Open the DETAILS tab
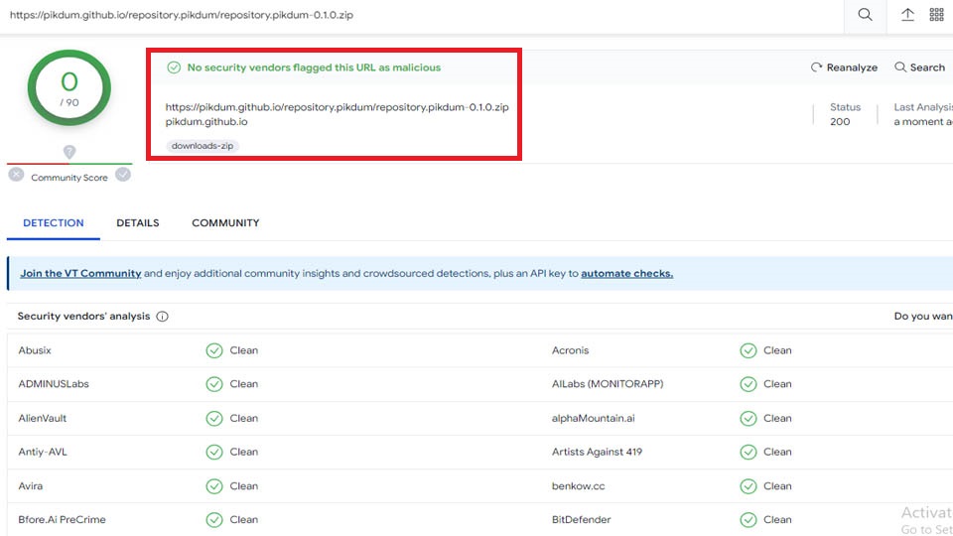 coord(138,223)
